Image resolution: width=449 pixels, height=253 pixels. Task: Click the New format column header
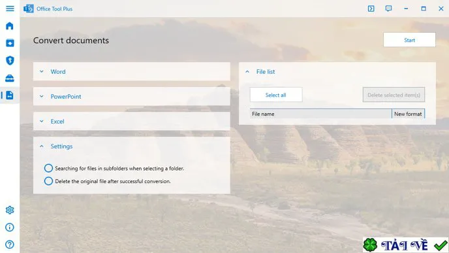(408, 114)
